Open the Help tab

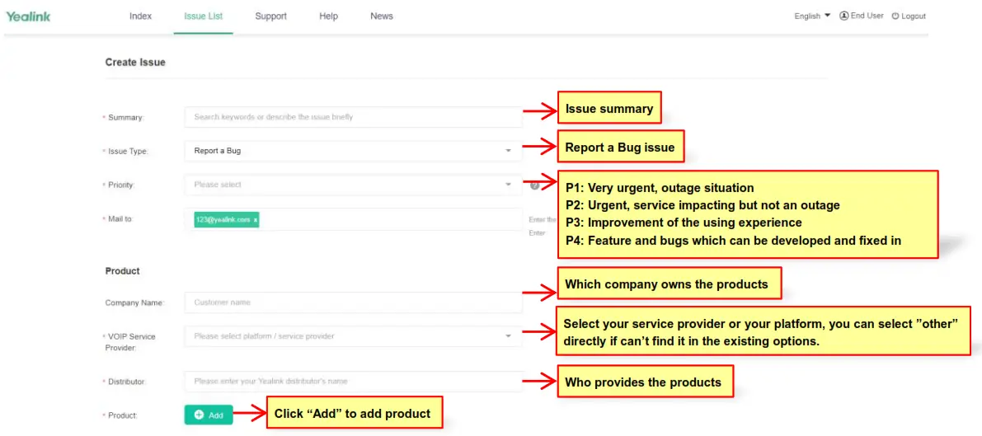point(328,16)
